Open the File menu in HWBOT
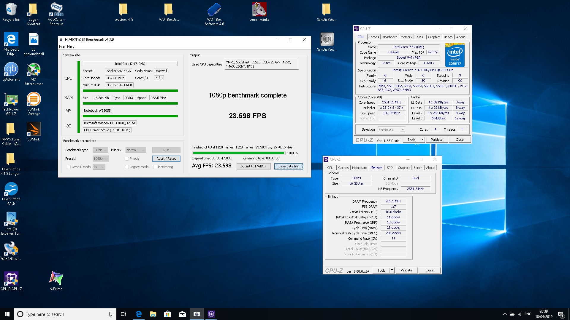The width and height of the screenshot is (570, 320). (x=62, y=47)
